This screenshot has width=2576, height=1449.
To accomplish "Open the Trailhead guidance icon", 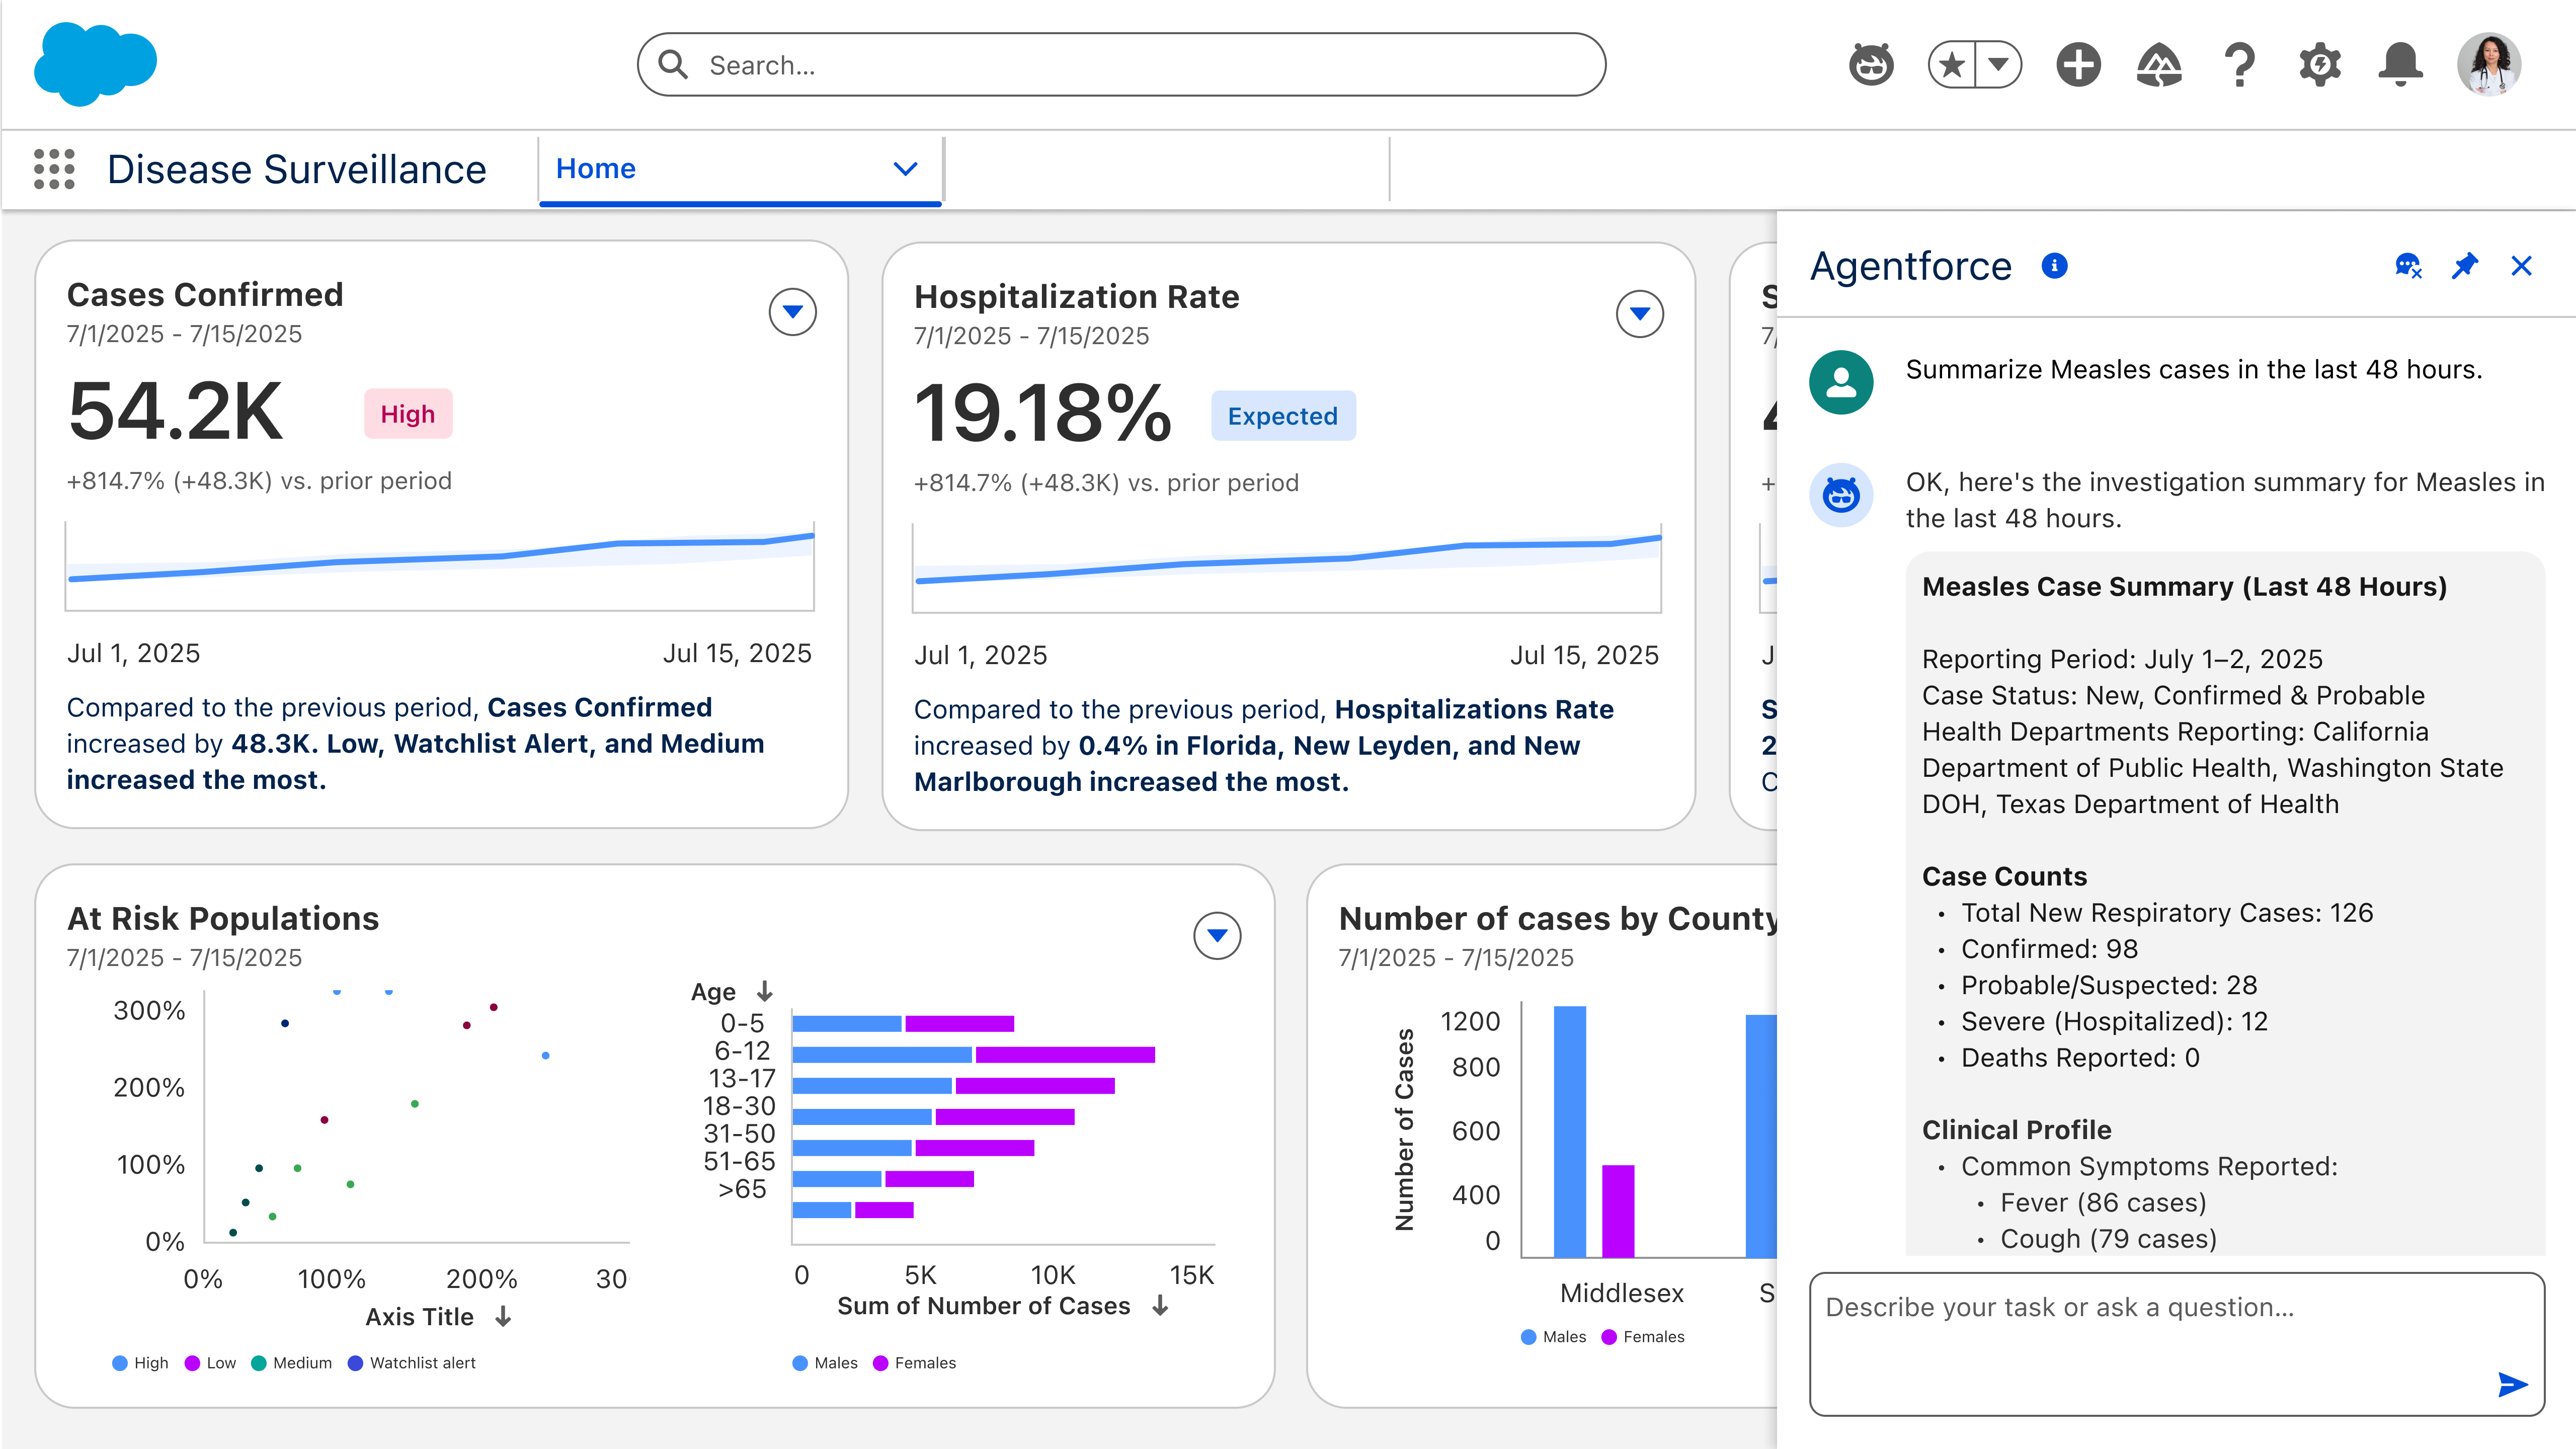I will [x=2159, y=65].
